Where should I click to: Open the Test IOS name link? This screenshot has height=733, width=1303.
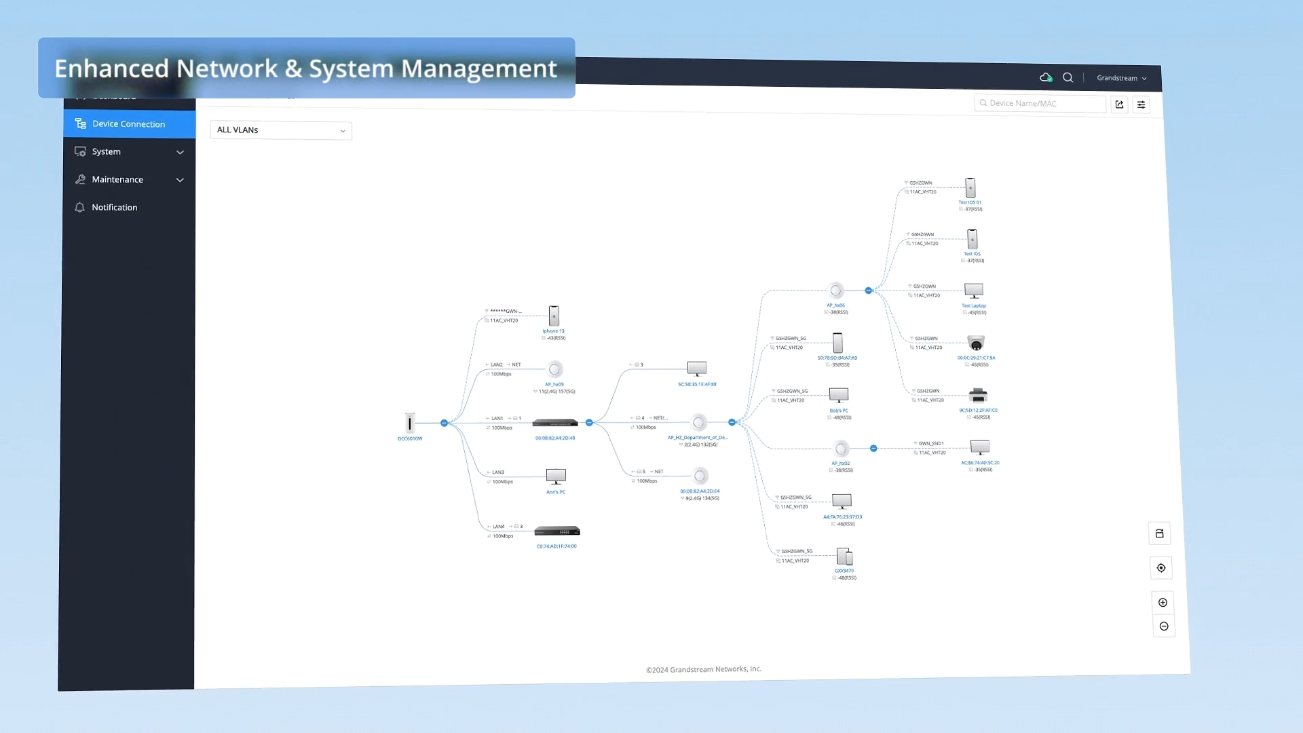[x=972, y=254]
